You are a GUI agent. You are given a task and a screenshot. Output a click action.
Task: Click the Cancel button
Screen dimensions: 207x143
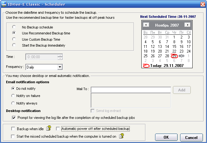(191, 137)
